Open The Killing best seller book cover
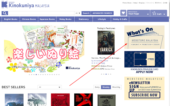170x106 pixels. tap(37, 100)
